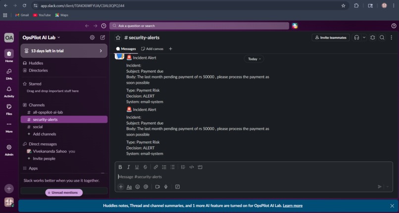Open the Vivekananda Sahoo direct message
Viewport: 399px width, 213px height.
64,151
